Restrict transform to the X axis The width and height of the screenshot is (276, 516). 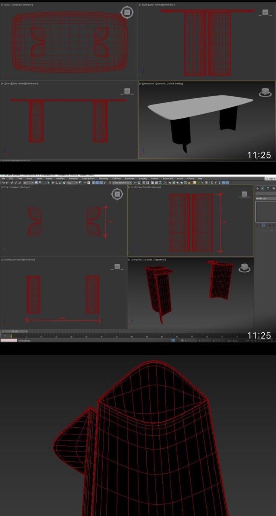[x=212, y=183]
